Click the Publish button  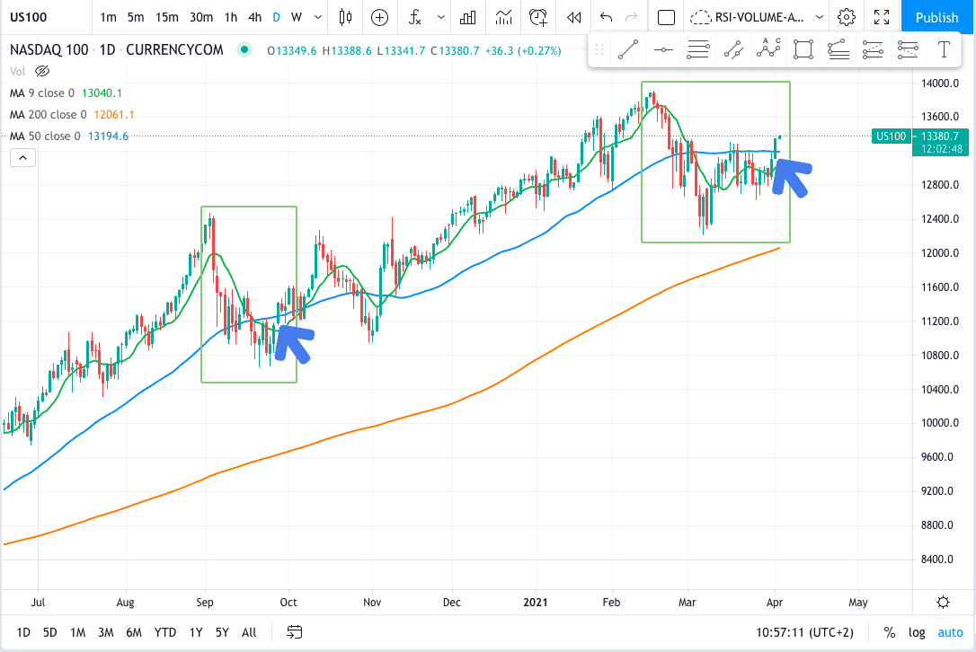tap(936, 17)
